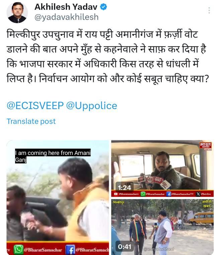Viewport: 220px width, 255px height.
Task: Click the Bharat Samachar logo in top-right video
Action: point(206,146)
